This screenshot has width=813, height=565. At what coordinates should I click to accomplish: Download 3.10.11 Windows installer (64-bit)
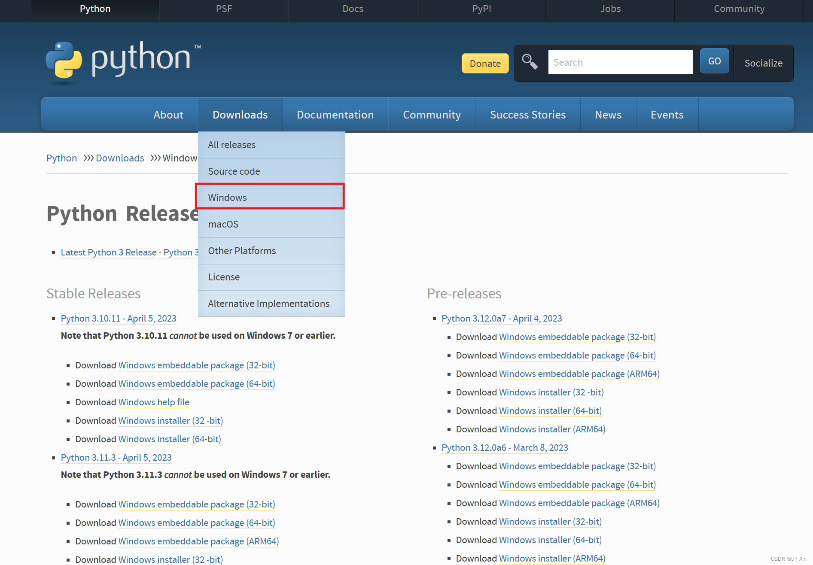(x=170, y=439)
